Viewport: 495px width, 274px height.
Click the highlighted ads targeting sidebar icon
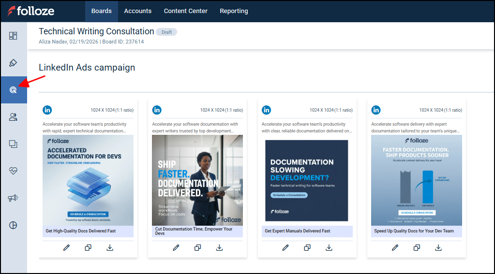point(13,90)
